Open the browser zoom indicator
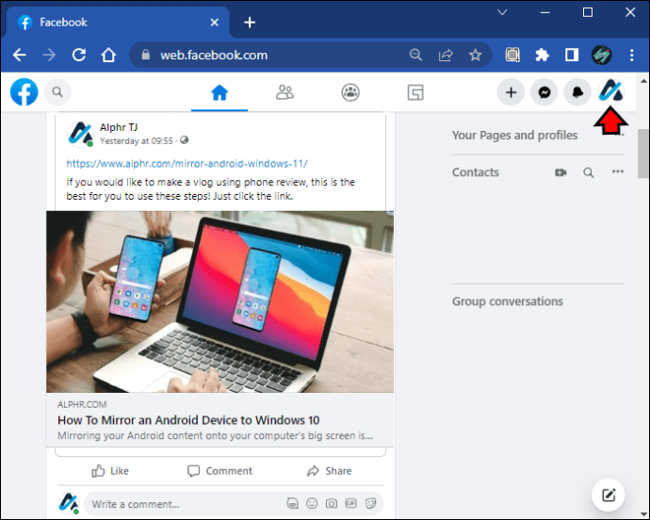The width and height of the screenshot is (650, 520). pos(415,55)
